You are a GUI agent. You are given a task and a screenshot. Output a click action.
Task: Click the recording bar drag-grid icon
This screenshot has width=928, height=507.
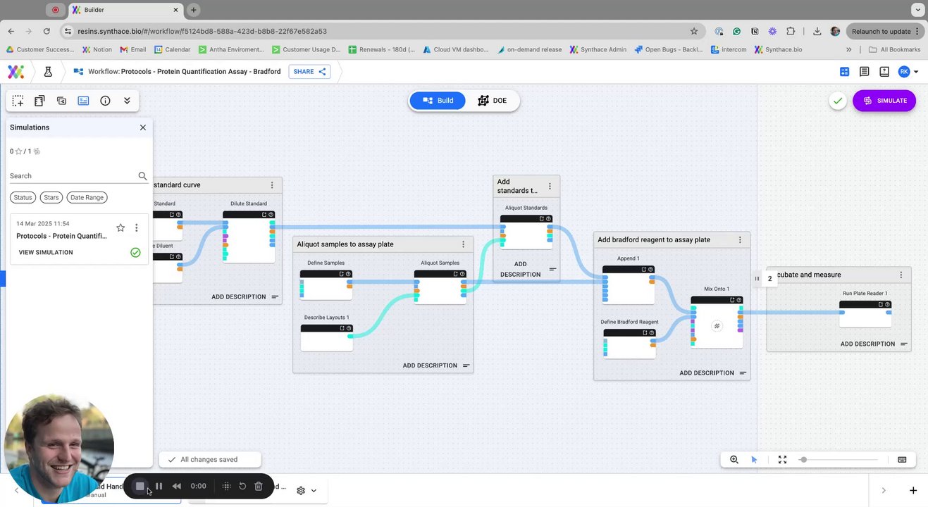226,486
